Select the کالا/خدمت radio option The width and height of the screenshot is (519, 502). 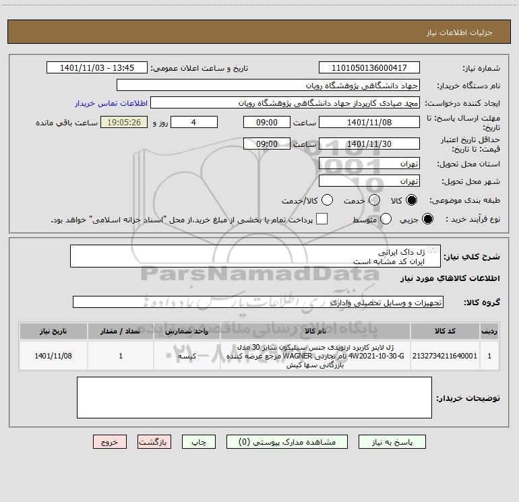(x=327, y=200)
